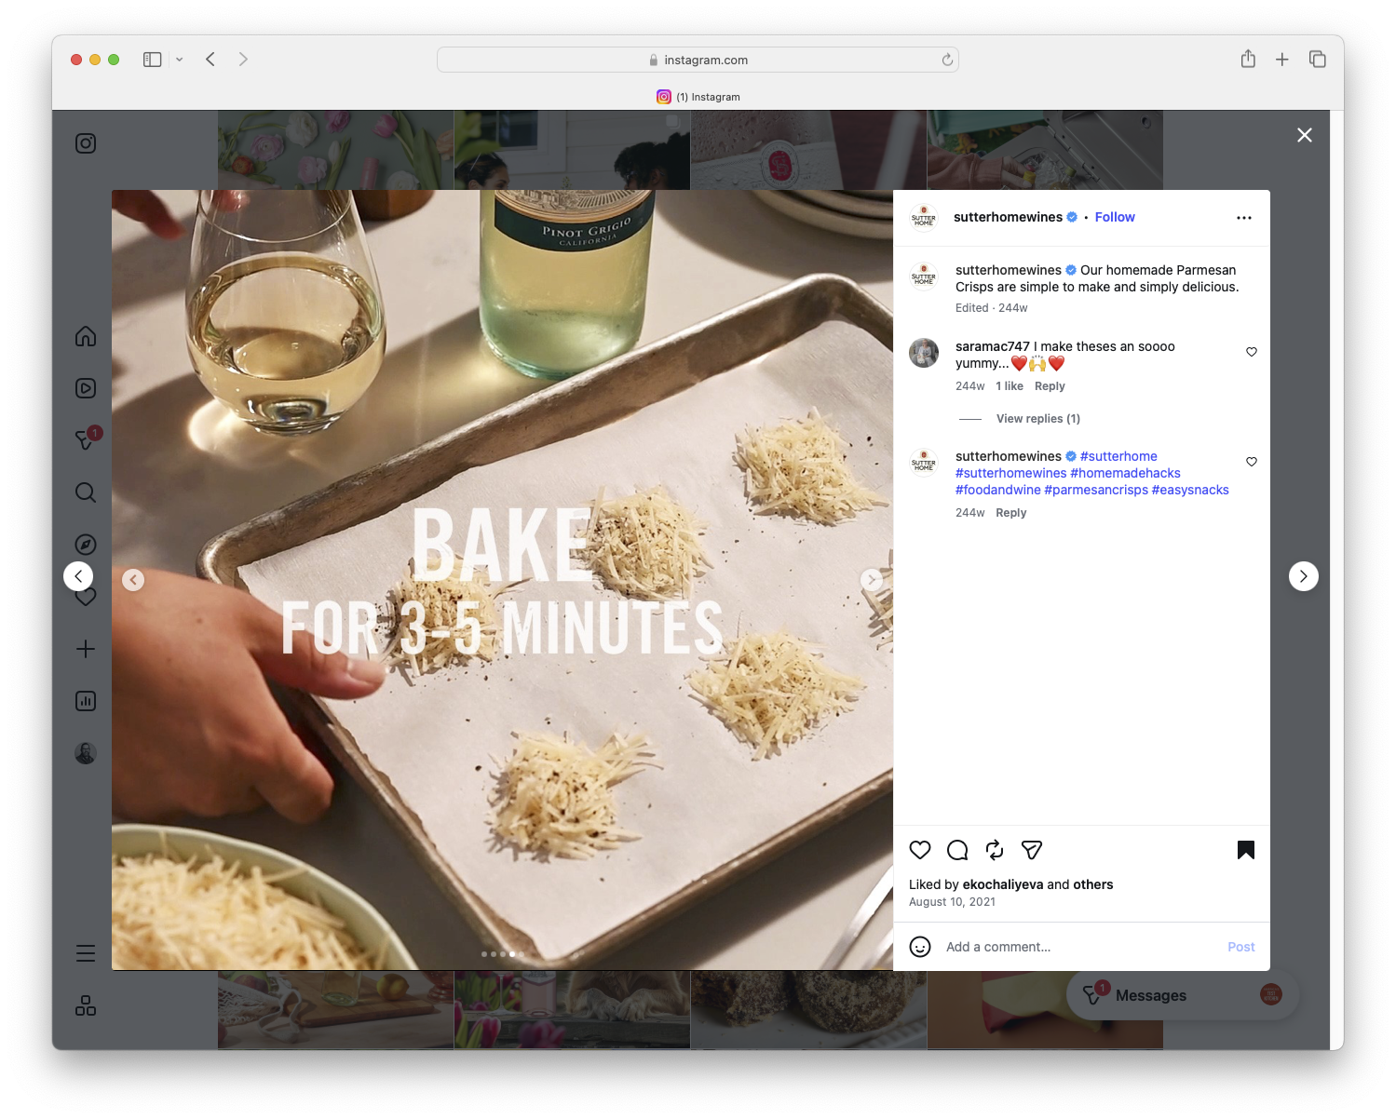Click the Post comment button
Image resolution: width=1396 pixels, height=1119 pixels.
[1241, 947]
